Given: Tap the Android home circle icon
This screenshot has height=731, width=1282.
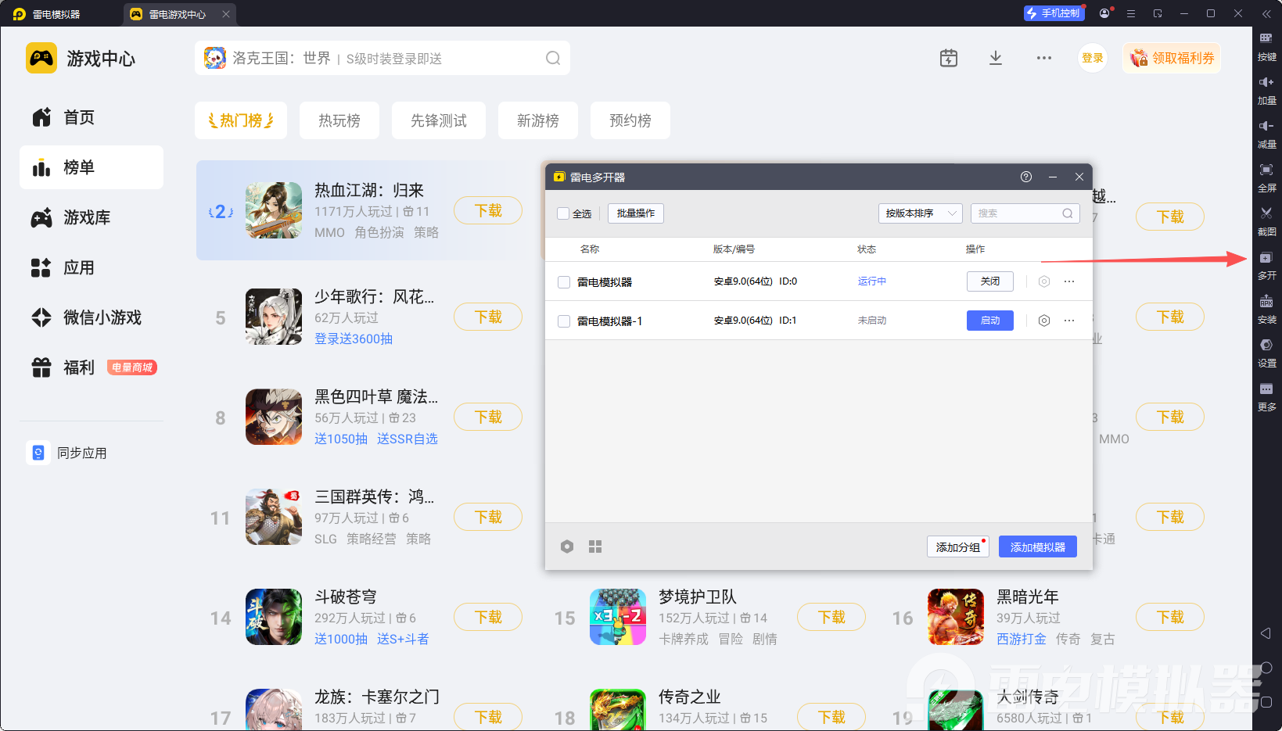Looking at the screenshot, I should (x=1266, y=668).
